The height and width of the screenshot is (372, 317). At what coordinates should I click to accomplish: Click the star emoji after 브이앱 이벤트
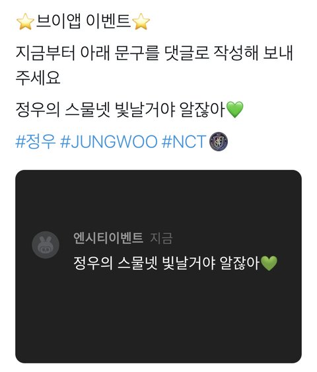[x=141, y=22]
